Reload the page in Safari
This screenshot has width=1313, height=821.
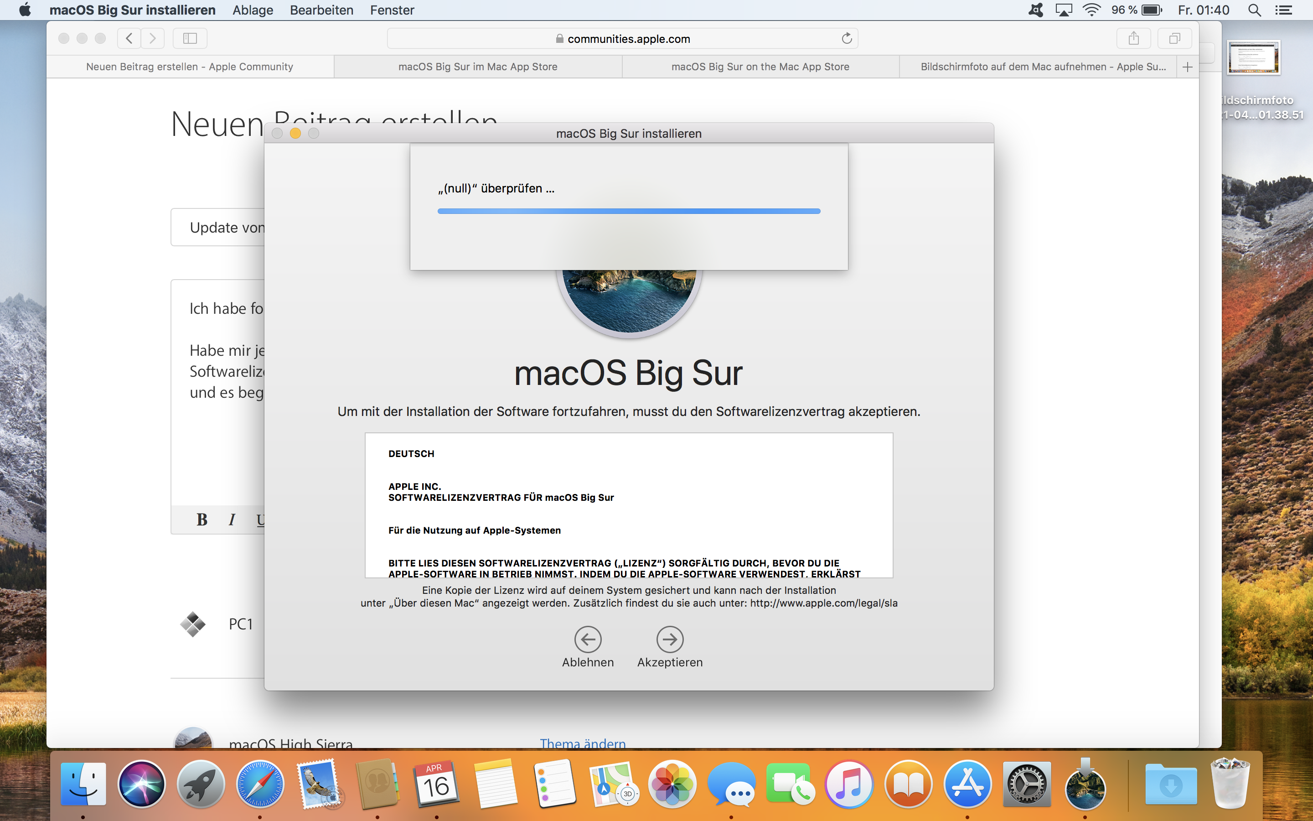click(847, 39)
